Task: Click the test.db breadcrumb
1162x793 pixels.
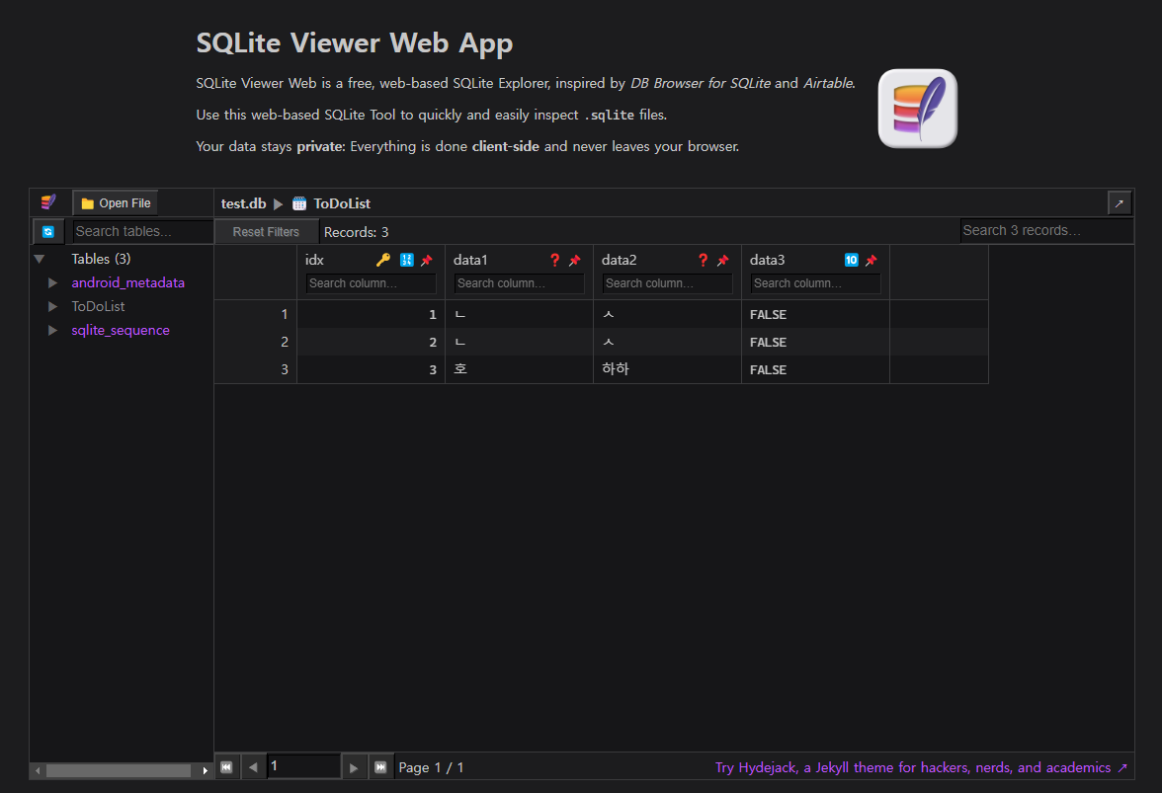Action: coord(243,203)
